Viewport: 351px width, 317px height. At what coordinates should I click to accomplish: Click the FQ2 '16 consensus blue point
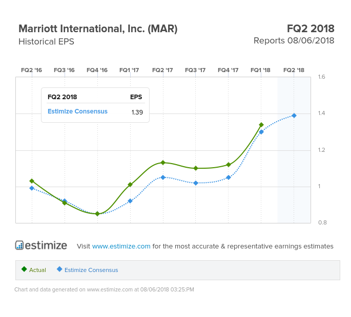(32, 188)
